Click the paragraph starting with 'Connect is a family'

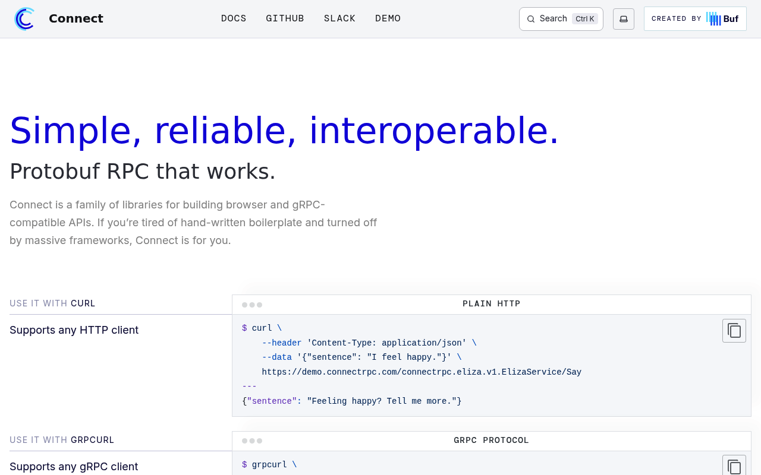(193, 223)
